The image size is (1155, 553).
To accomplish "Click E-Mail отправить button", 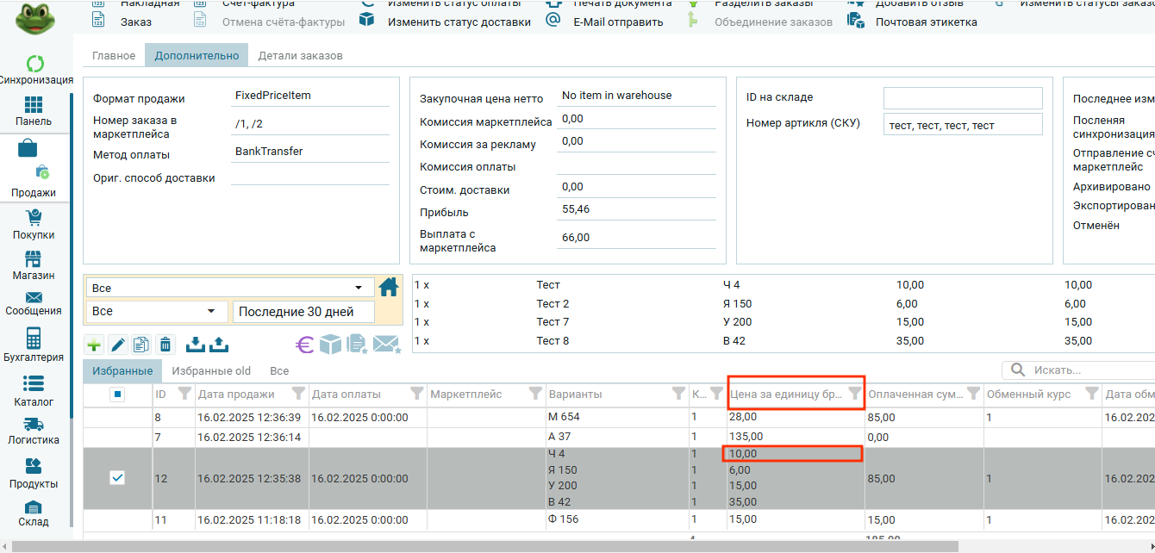I will (x=617, y=22).
